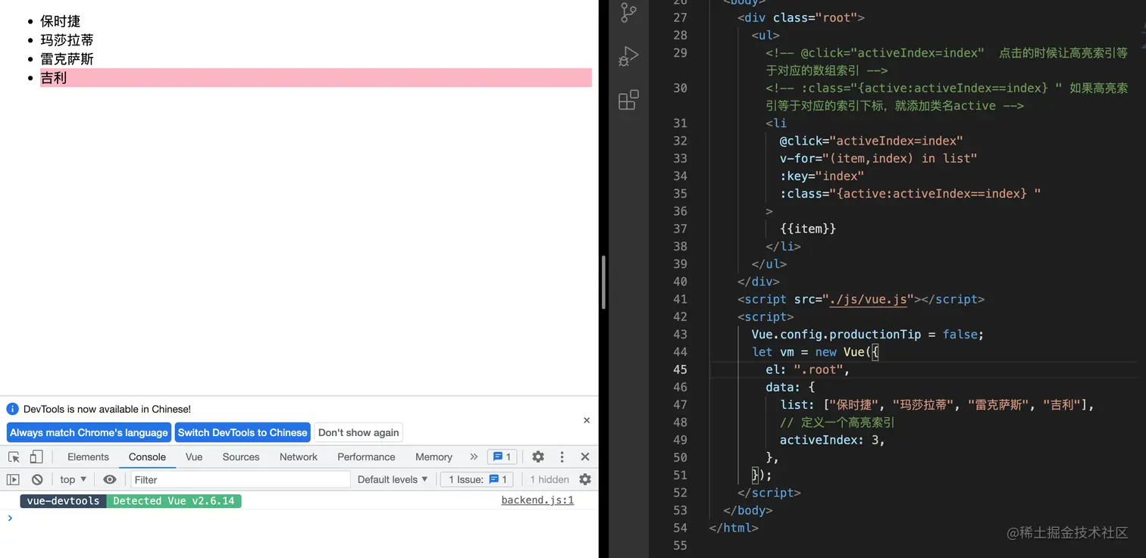The width and height of the screenshot is (1146, 558).
Task: Close the DevTools panel
Action: point(585,457)
